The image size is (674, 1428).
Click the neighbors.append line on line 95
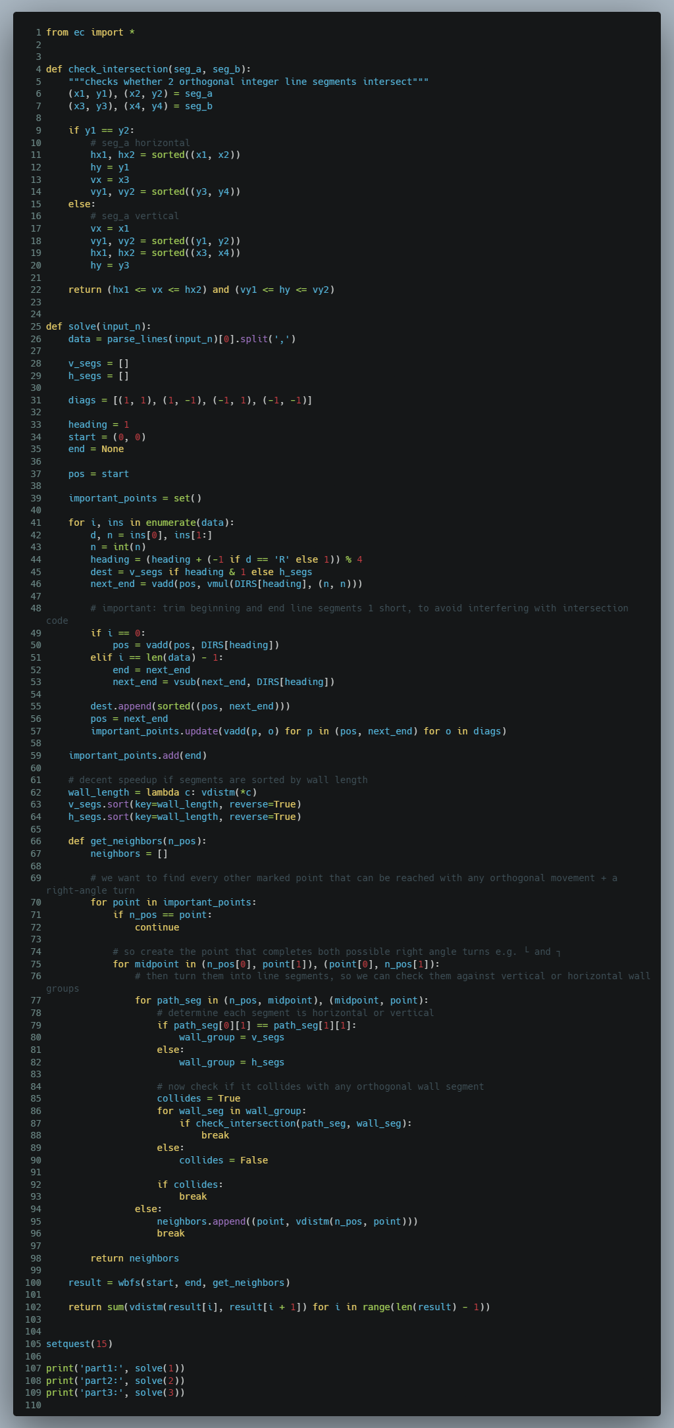coord(288,1221)
